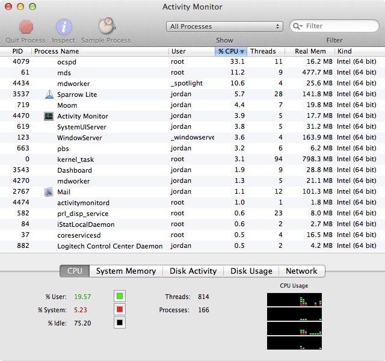The image size is (385, 361).
Task: Click the Sparrow Lite sailboat icon
Action: click(x=49, y=94)
